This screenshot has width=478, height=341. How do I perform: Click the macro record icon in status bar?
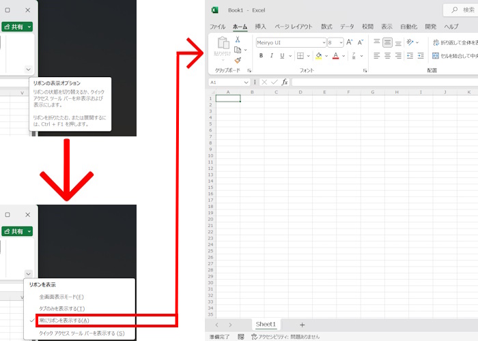[x=241, y=337]
